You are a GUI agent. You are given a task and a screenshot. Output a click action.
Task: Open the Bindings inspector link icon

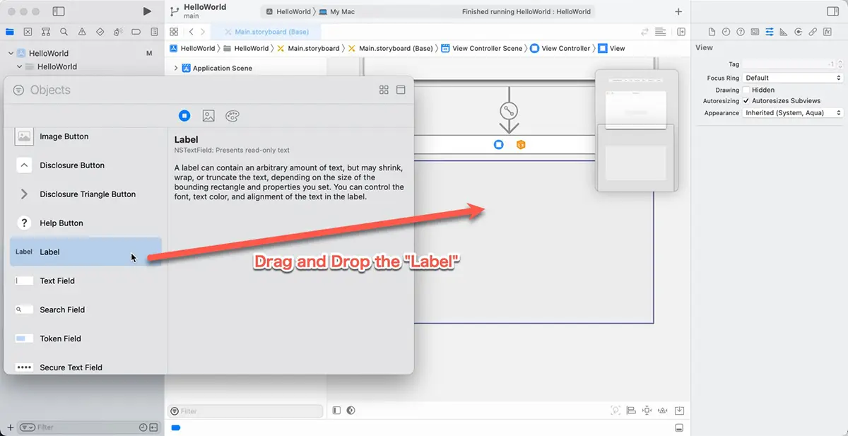coord(813,32)
